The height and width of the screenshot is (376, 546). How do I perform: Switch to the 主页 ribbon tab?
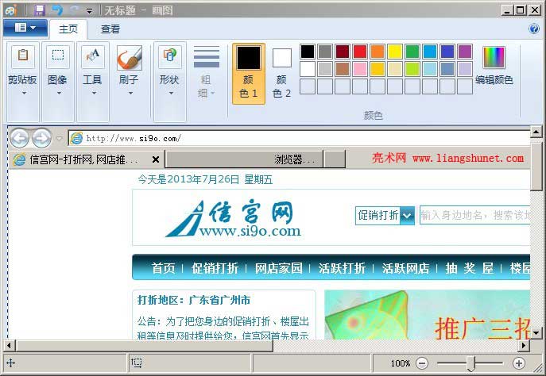pyautogui.click(x=68, y=29)
